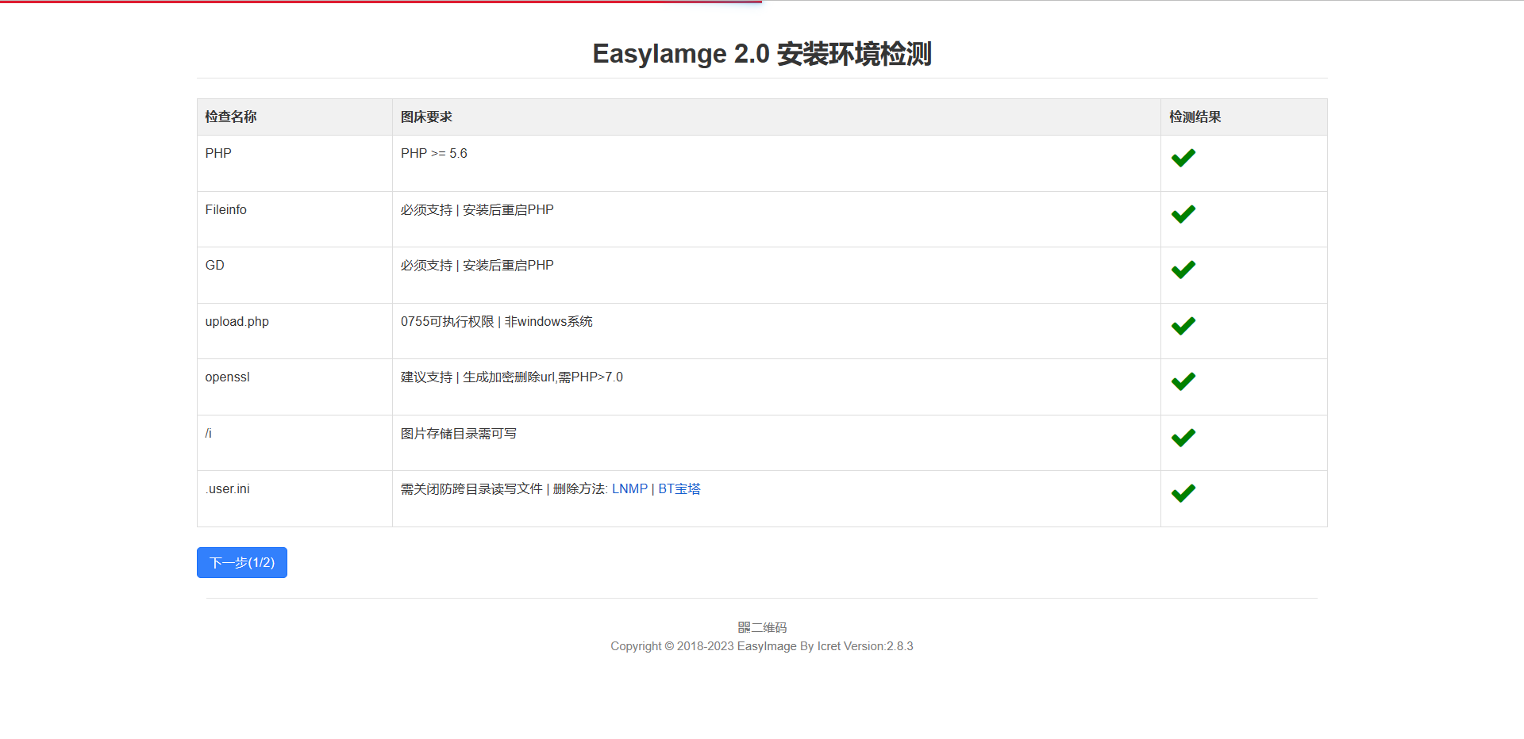
Task: Click the Easylamge 2.0 安装环境检测 heading
Action: tap(762, 54)
